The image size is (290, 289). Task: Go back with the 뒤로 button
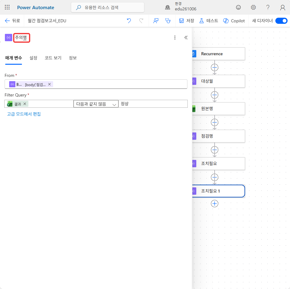click(x=13, y=20)
